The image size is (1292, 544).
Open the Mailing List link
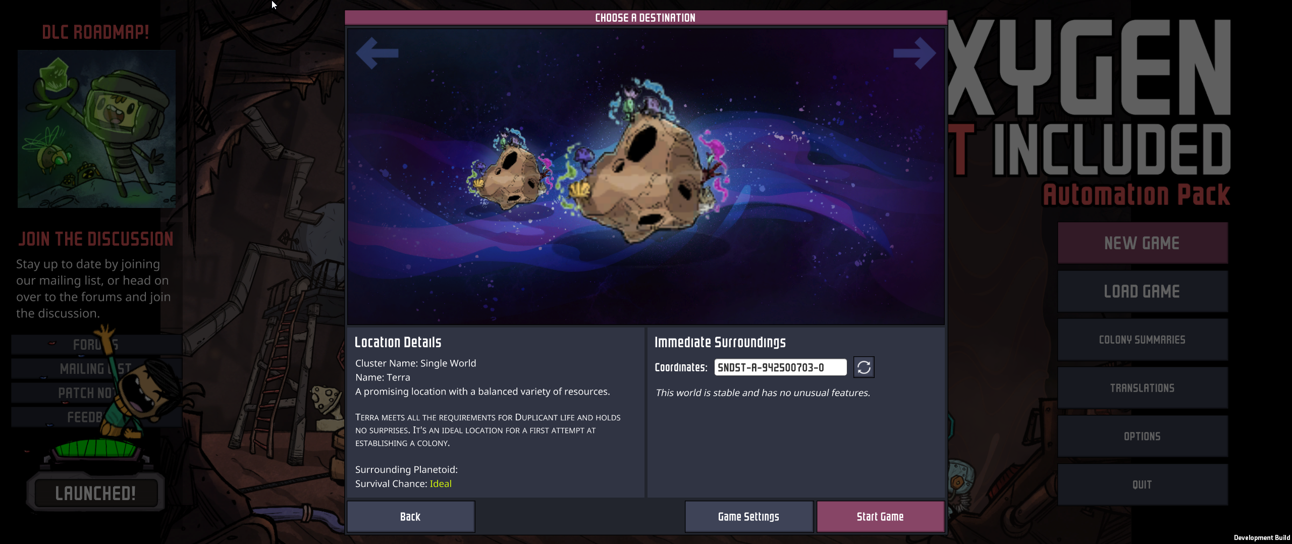96,369
